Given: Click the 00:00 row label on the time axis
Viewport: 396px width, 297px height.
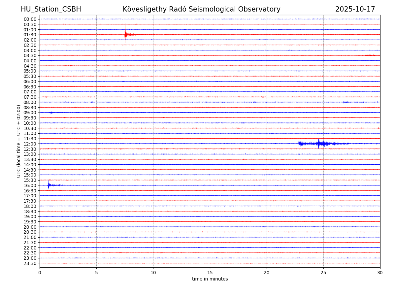Looking at the screenshot, I should pos(30,19).
